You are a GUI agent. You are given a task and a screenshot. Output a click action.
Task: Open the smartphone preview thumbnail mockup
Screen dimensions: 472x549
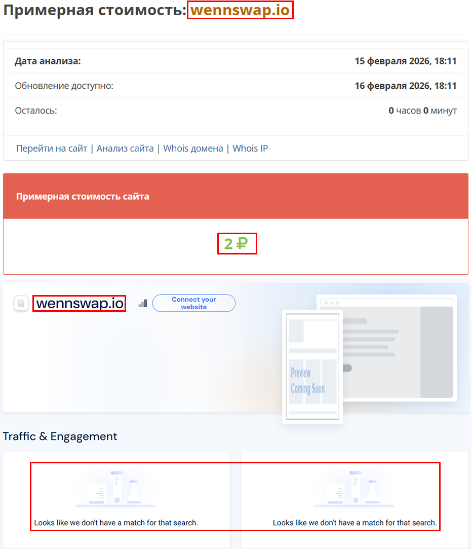coord(312,366)
